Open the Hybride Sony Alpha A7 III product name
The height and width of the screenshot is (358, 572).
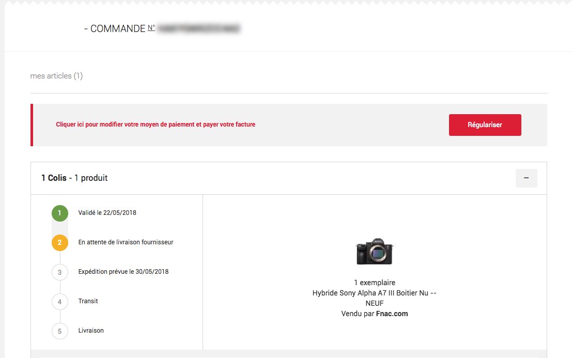point(375,293)
